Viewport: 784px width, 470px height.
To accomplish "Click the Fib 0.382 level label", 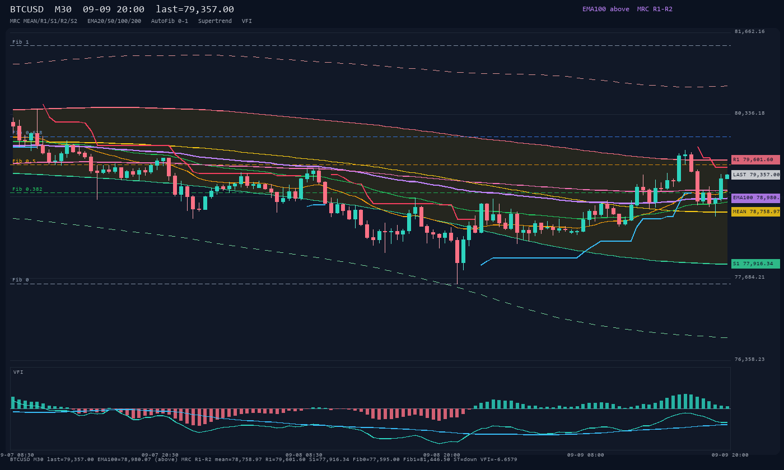I will pyautogui.click(x=27, y=189).
